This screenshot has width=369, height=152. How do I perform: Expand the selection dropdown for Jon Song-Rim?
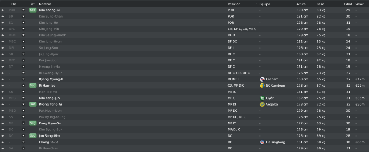(x=23, y=136)
